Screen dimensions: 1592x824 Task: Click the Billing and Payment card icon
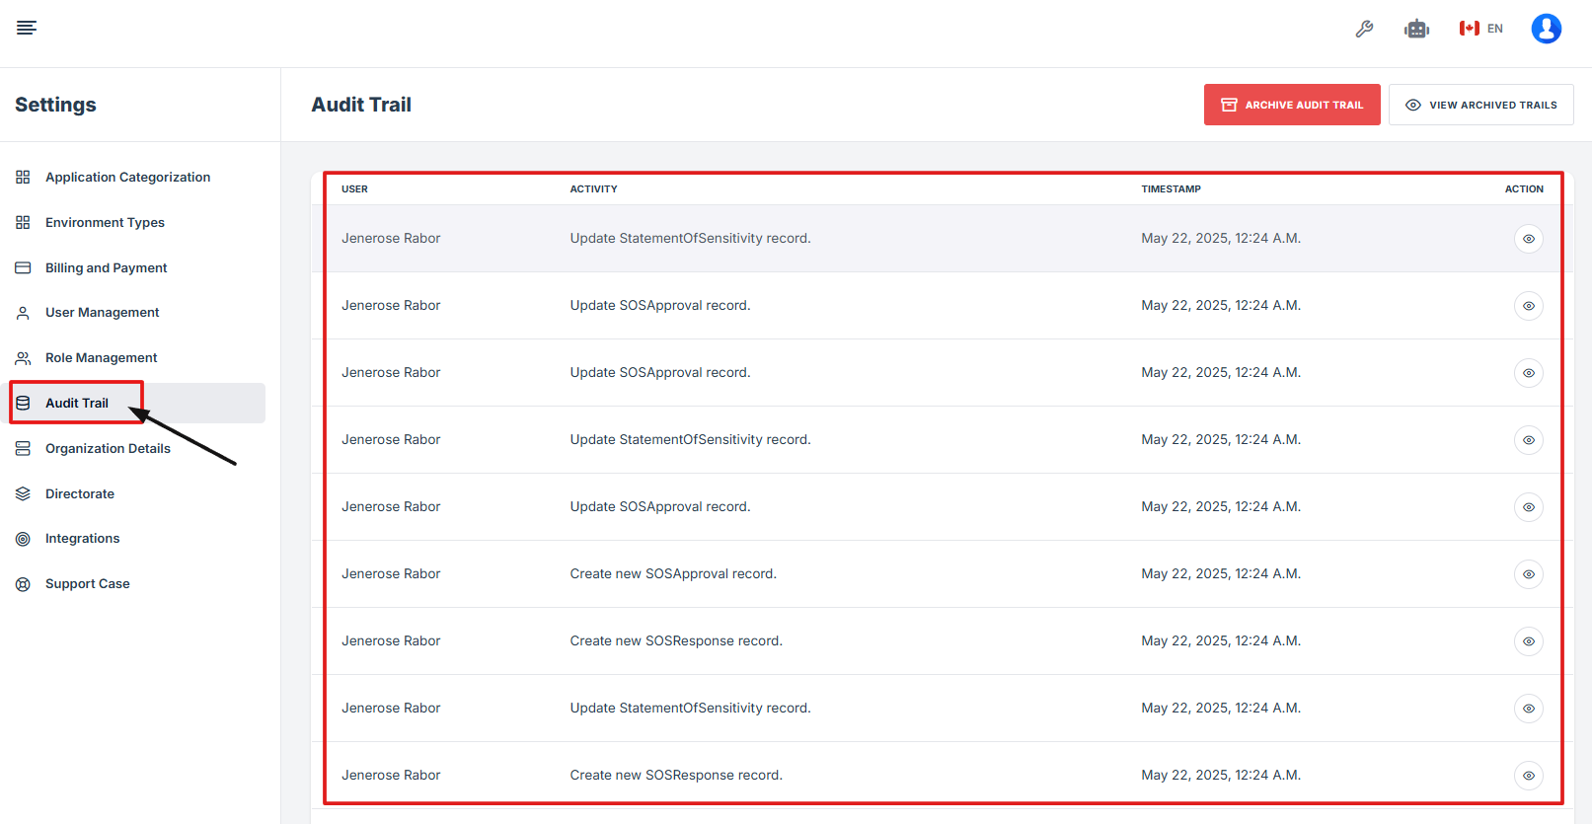click(23, 268)
